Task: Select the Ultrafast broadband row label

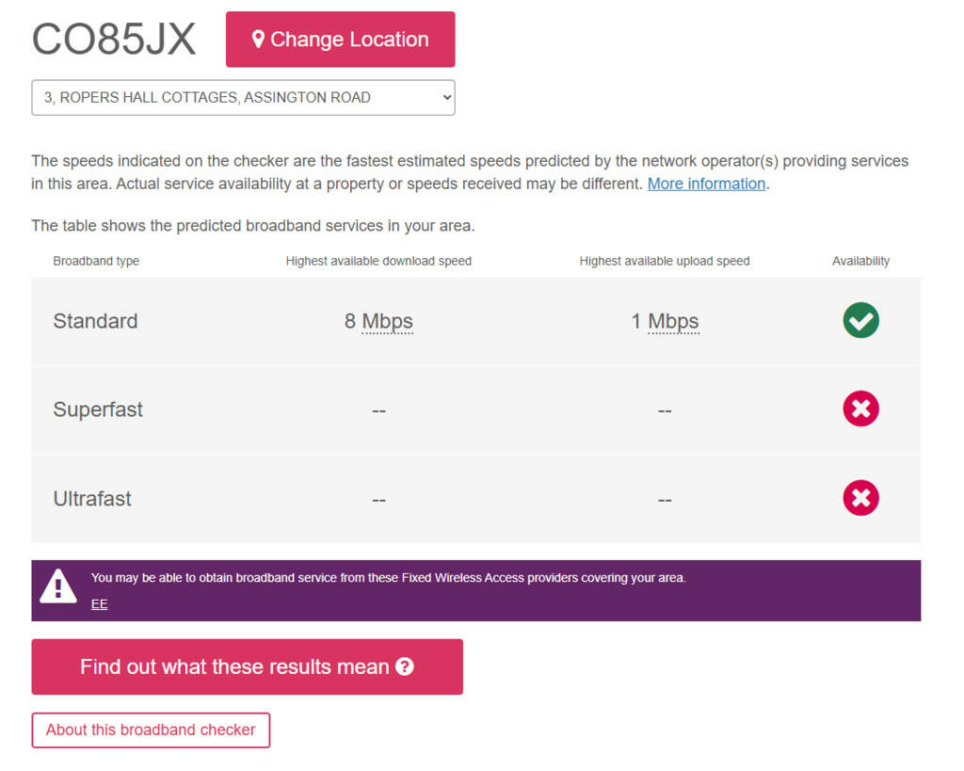Action: 92,498
